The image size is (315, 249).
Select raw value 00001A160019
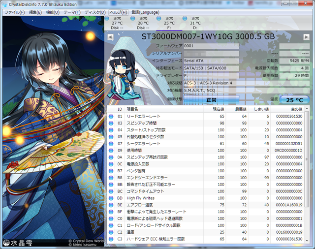click(x=289, y=205)
